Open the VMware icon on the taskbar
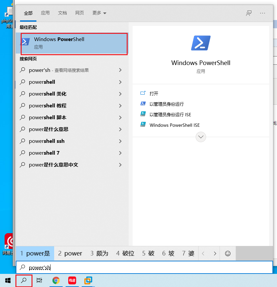The image size is (277, 287). tap(88, 280)
